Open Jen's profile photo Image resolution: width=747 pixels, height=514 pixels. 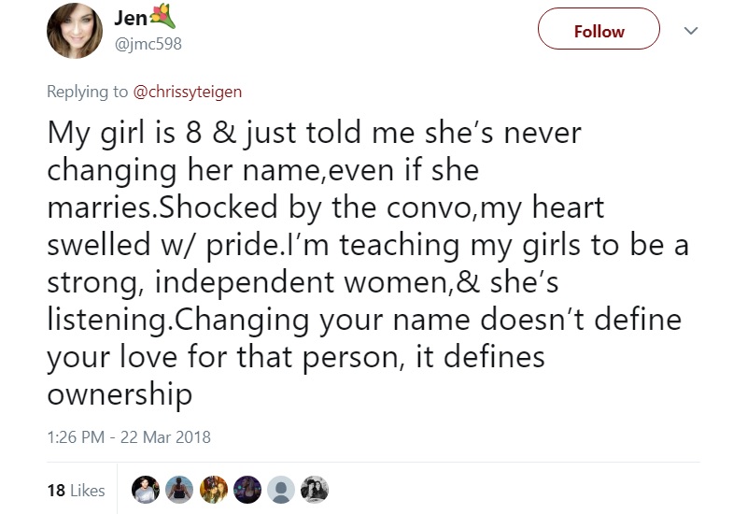[75, 31]
